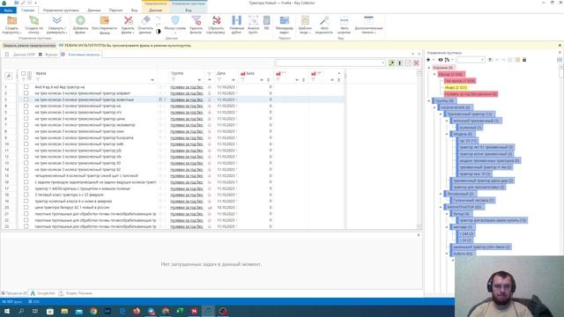
Task: Click the 'Удалить фразы' red cross icon
Action: coord(128,20)
